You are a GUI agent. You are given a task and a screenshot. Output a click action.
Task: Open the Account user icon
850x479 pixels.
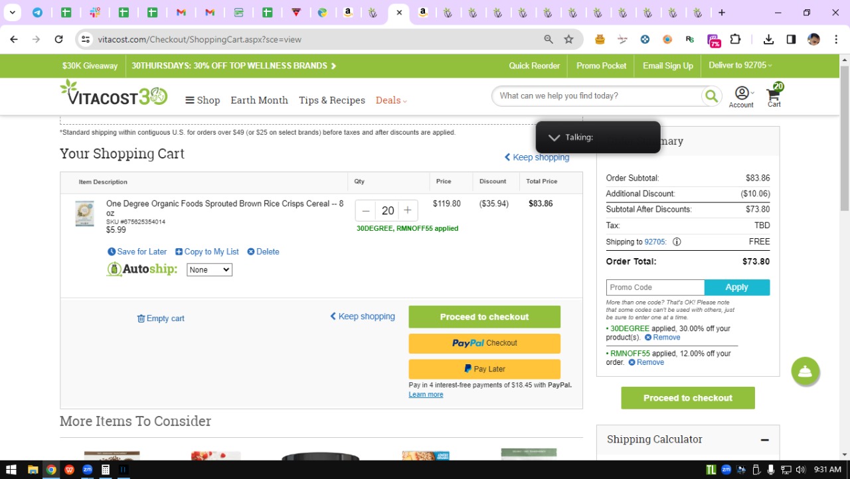[x=742, y=94]
